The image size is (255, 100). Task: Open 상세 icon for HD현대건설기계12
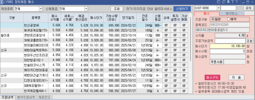(x=166, y=75)
